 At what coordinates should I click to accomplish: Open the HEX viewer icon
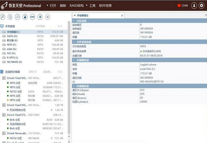click(33, 17)
